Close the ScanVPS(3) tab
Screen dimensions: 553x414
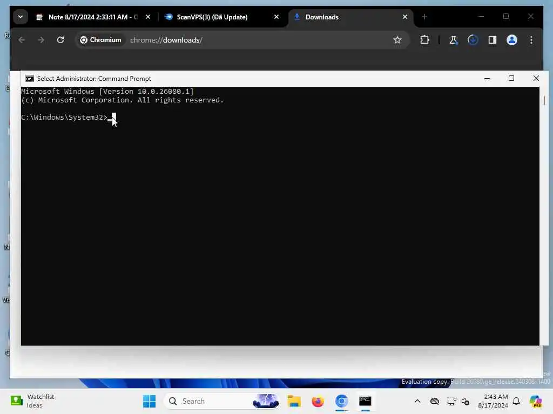(276, 17)
